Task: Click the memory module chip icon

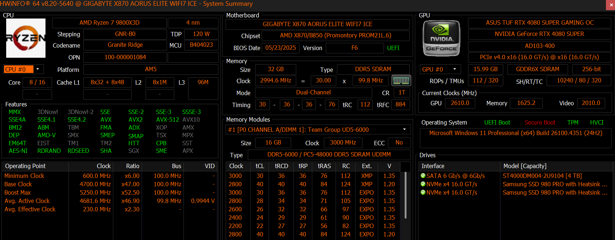Action: (x=401, y=80)
